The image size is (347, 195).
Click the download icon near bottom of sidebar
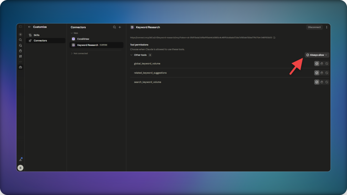point(20,160)
